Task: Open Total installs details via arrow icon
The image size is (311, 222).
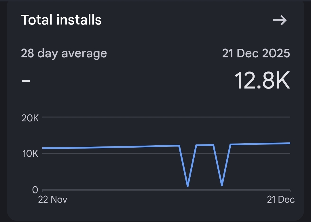Action: 280,20
